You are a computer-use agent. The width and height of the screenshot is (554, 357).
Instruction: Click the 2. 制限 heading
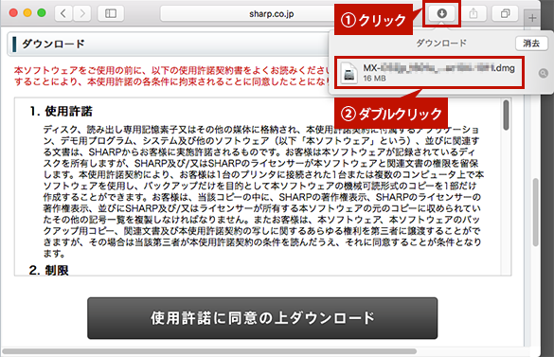tap(49, 271)
